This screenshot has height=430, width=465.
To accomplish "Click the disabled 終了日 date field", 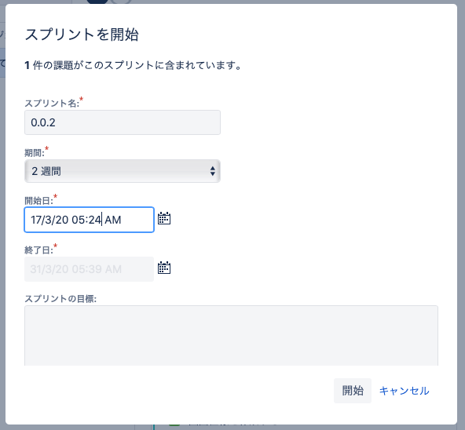I will (x=89, y=269).
